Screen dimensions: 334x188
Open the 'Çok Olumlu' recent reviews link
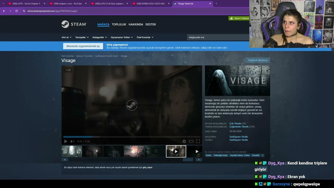[235, 124]
